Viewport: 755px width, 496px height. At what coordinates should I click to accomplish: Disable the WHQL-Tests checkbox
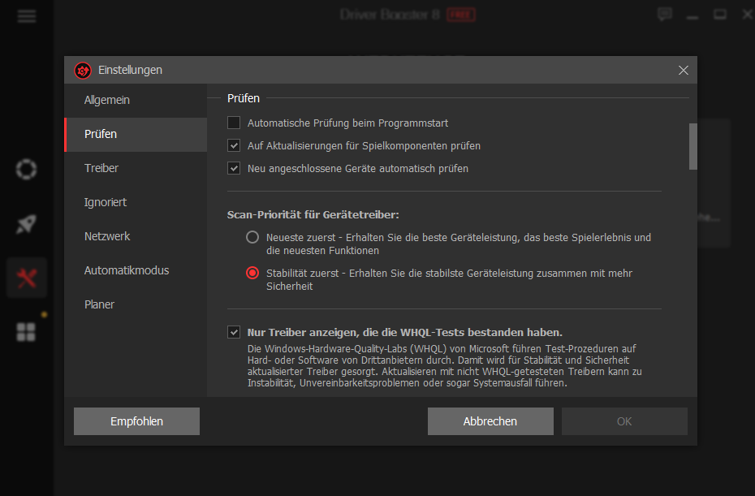(234, 331)
